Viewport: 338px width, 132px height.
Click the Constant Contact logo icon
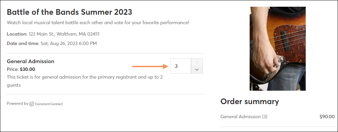click(32, 104)
